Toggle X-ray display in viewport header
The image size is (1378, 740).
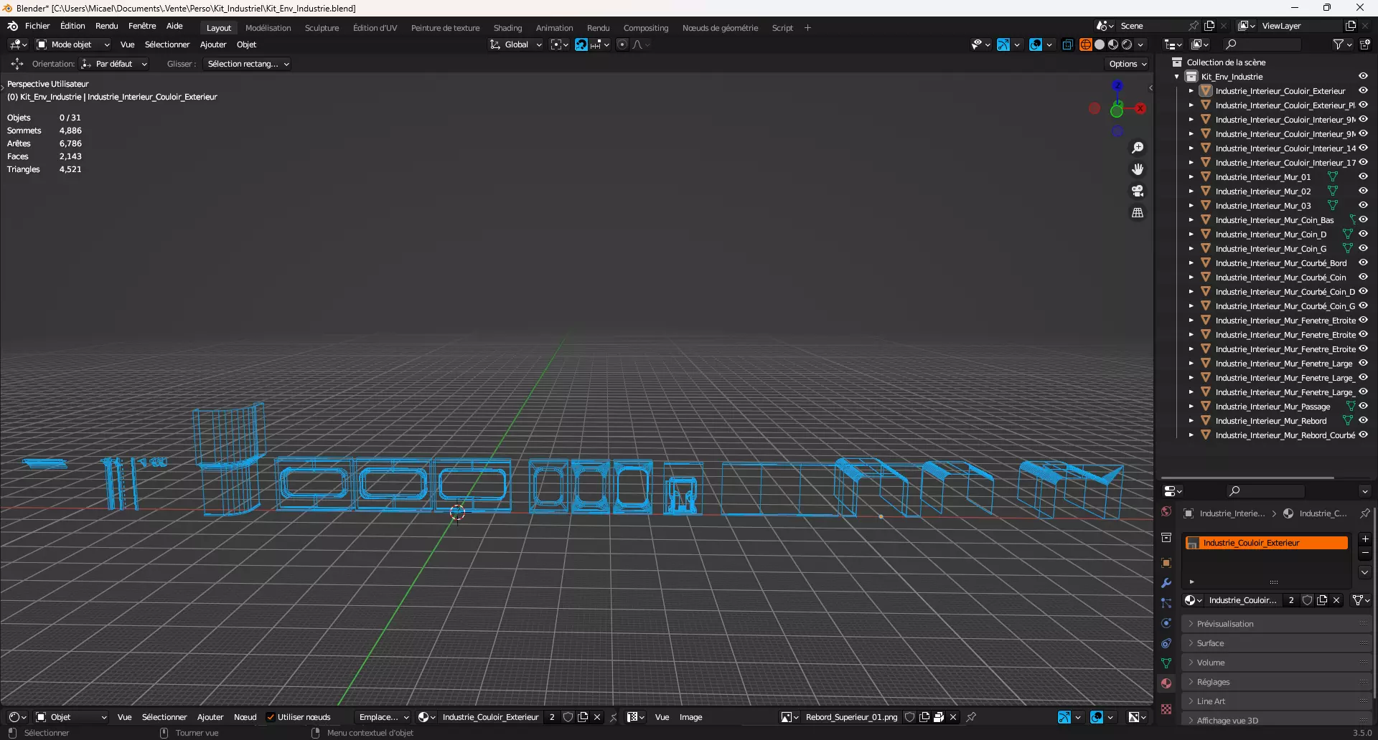pyautogui.click(x=1067, y=44)
